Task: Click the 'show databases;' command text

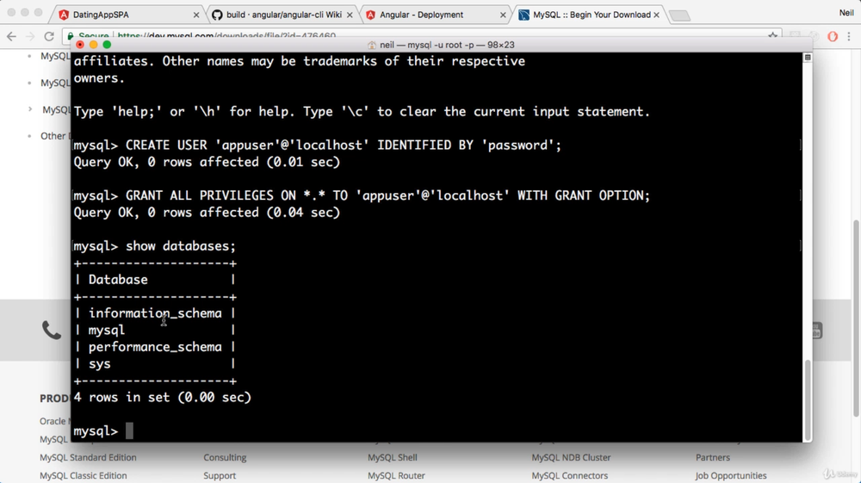Action: point(181,246)
